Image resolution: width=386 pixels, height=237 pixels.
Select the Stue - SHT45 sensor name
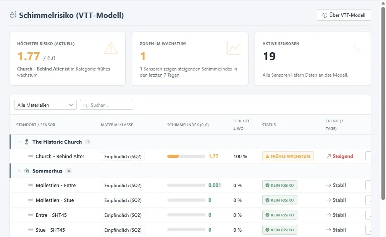[x=50, y=230]
